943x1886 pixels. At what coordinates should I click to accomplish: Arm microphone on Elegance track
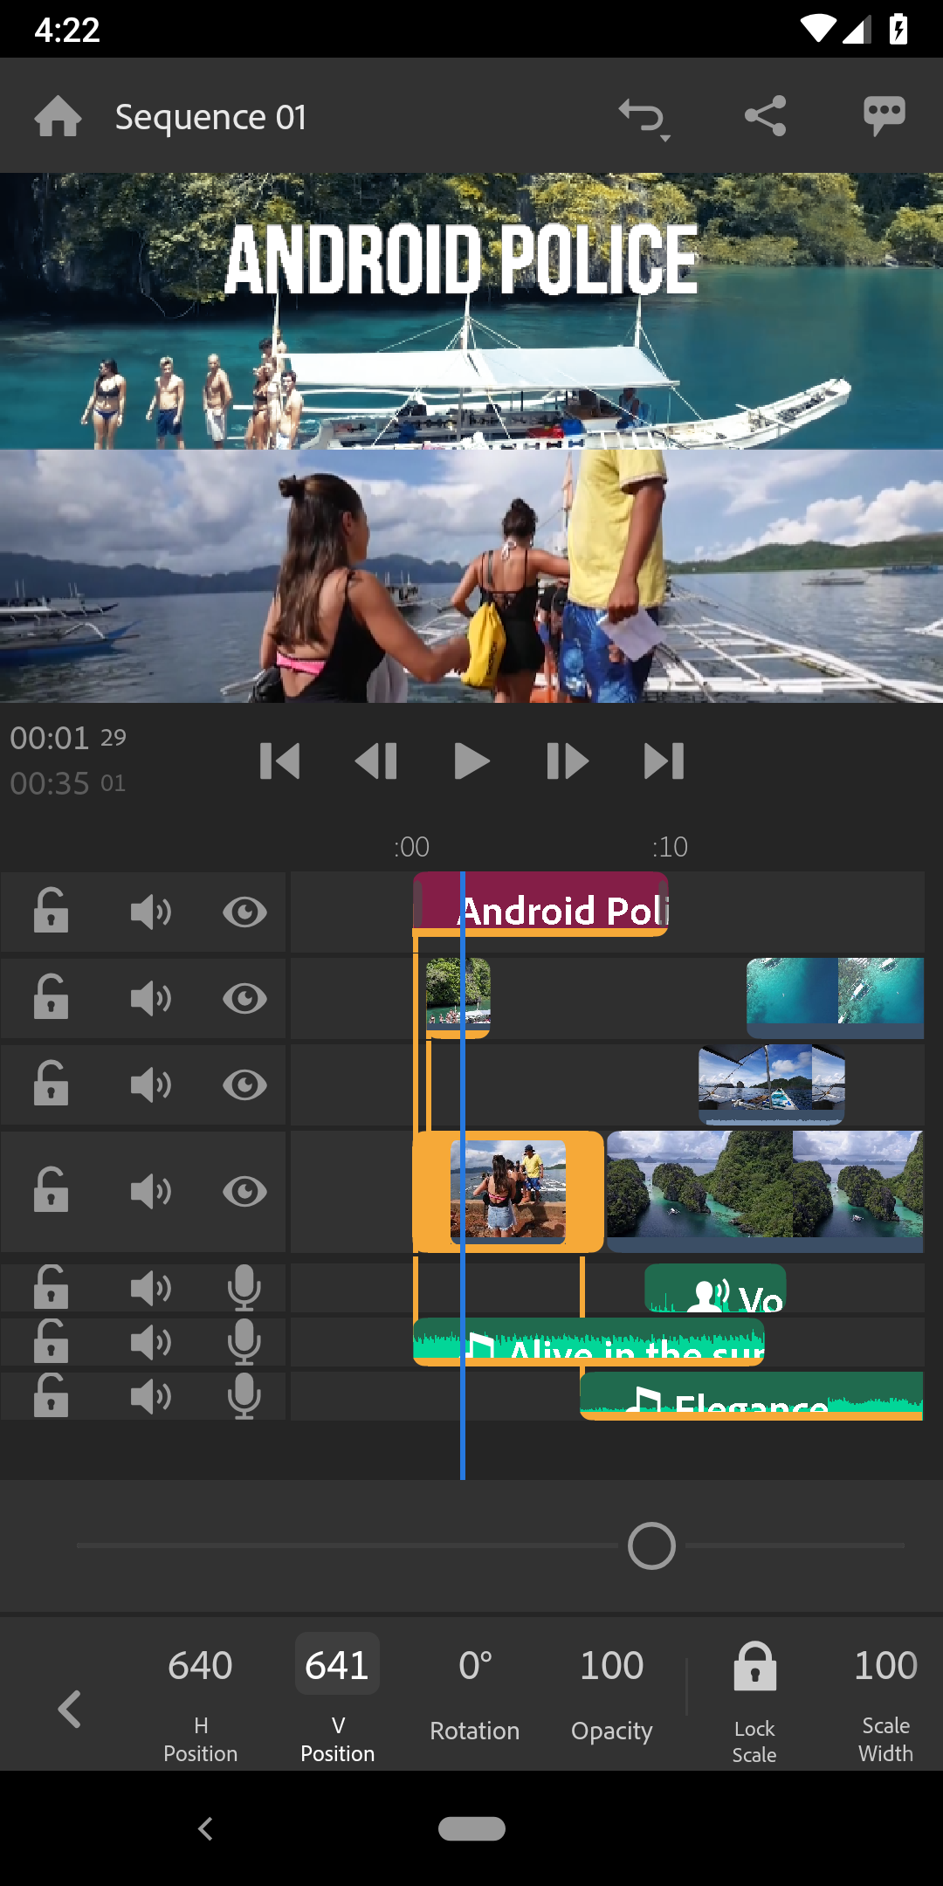click(244, 1396)
